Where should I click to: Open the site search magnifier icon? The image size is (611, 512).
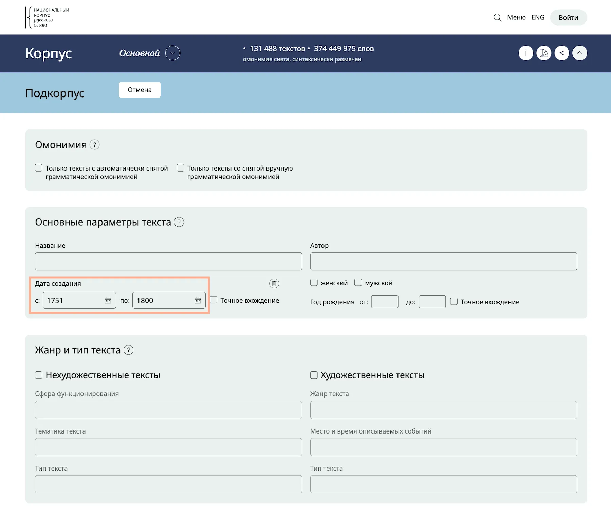pos(497,17)
